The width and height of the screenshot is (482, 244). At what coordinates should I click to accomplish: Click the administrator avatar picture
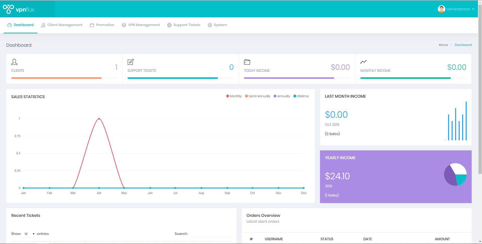(x=441, y=9)
